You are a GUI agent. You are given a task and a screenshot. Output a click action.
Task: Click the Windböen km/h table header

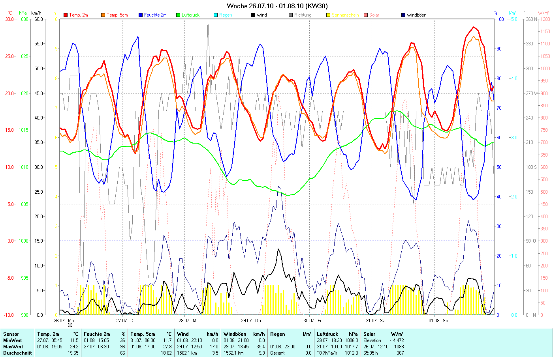[x=244, y=334]
